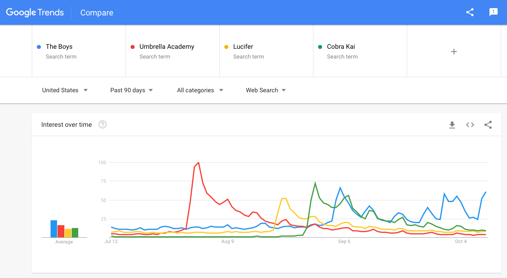507x278 pixels.
Task: Click the red Umbrella Academy peak on the chart
Action: pyautogui.click(x=198, y=163)
